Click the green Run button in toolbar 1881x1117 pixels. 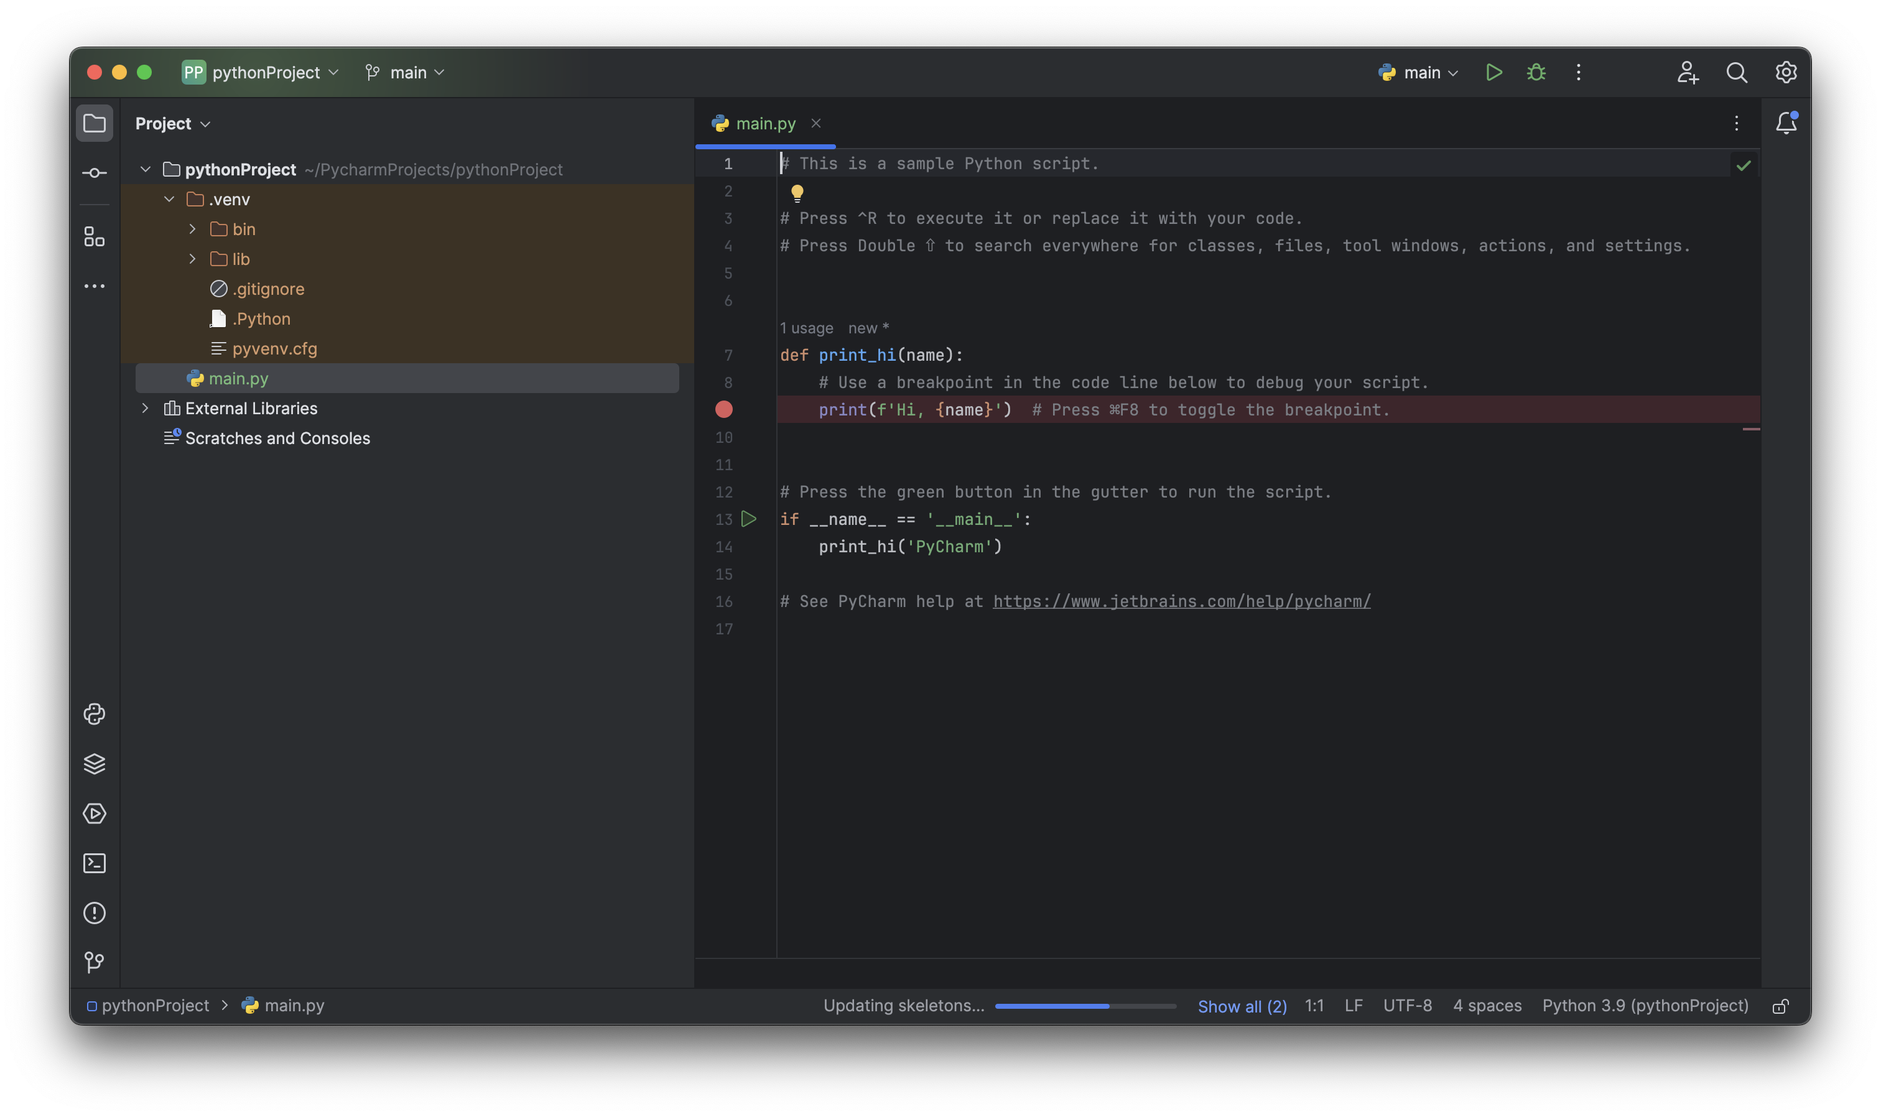[x=1493, y=72]
